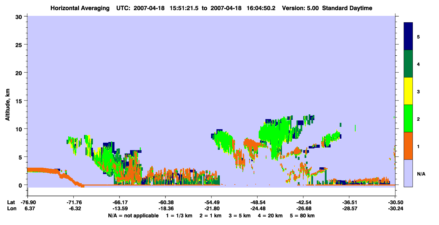The width and height of the screenshot is (439, 225).
Task: Click the legend text '1 = 1/3 km'
Action: pos(179,216)
